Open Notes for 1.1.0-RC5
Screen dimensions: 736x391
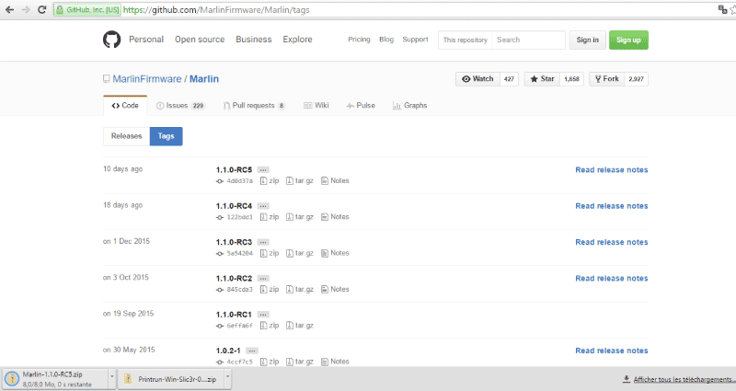click(x=335, y=180)
